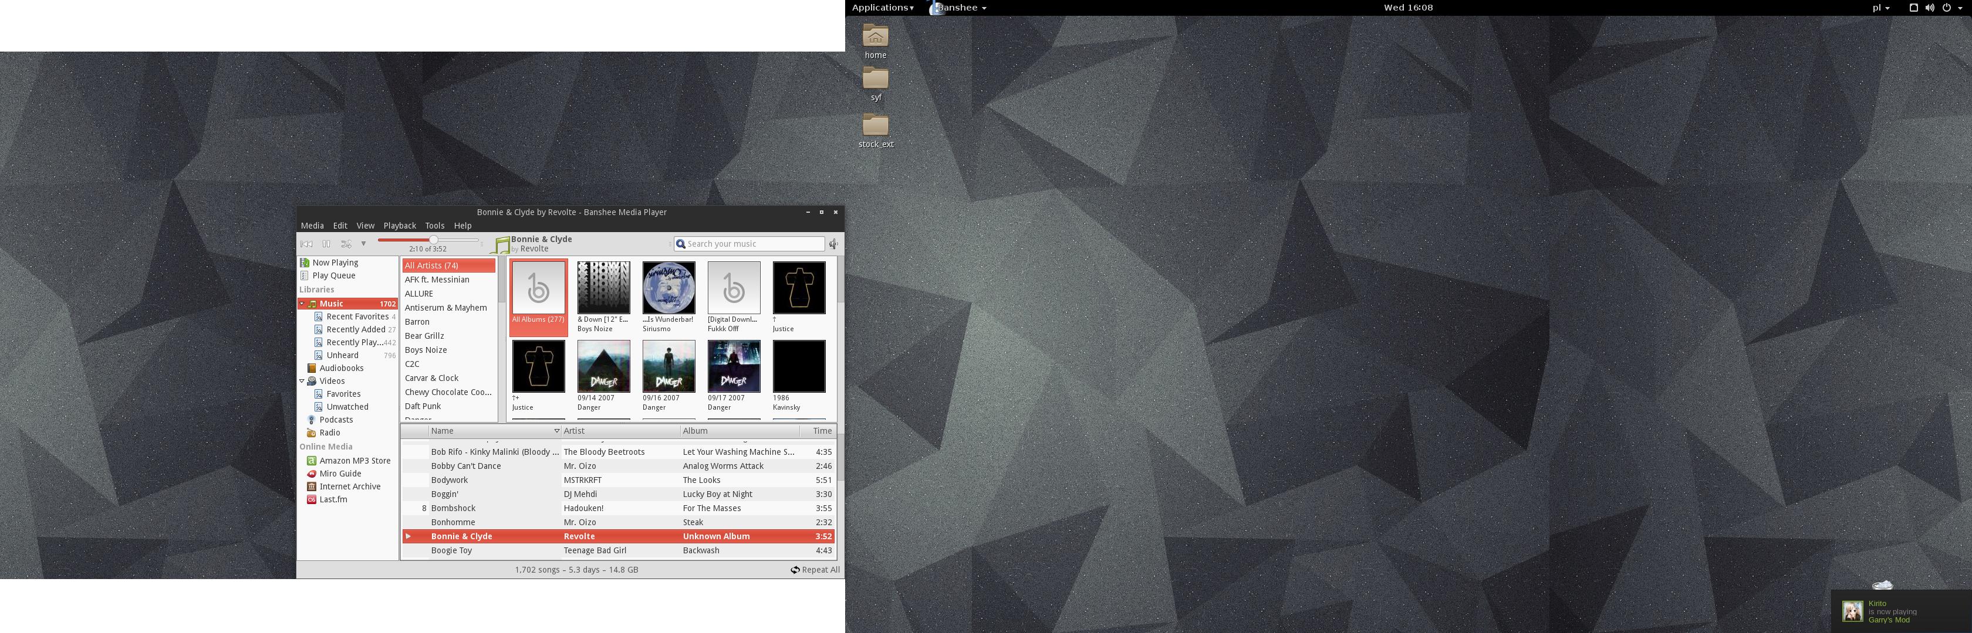
Task: Click the Music library icon
Action: [312, 304]
